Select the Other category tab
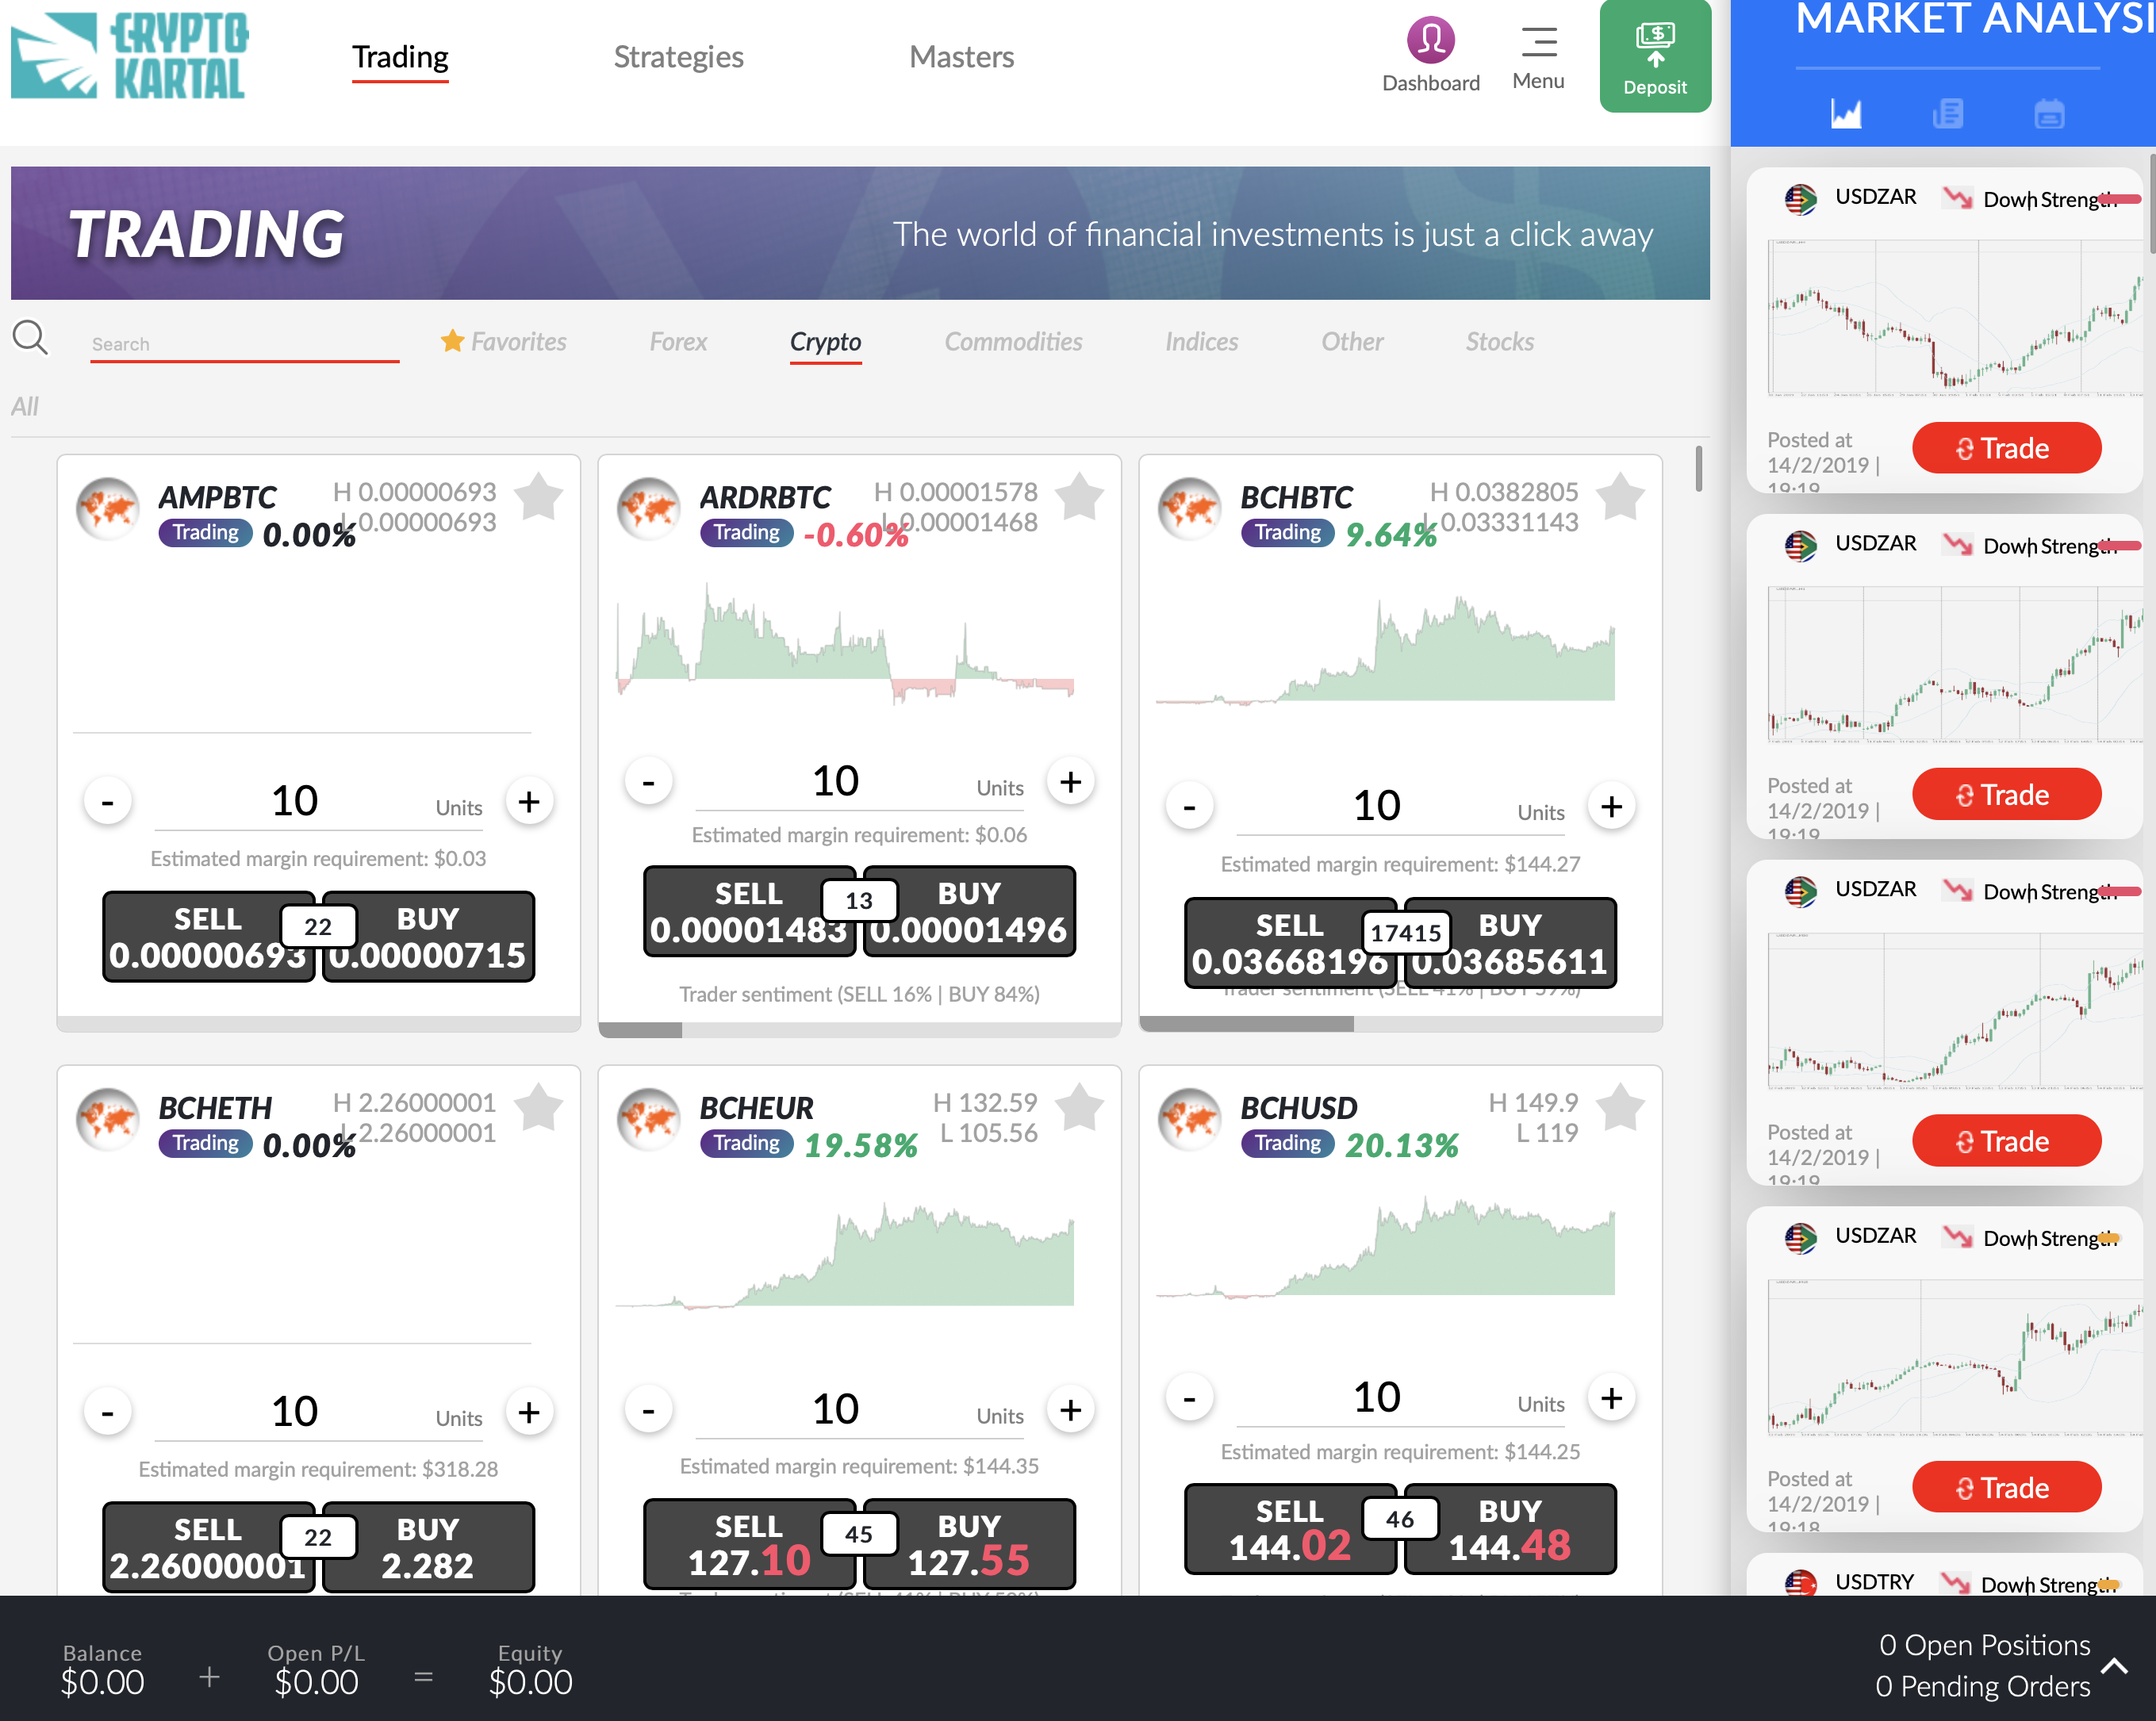 coord(1352,342)
